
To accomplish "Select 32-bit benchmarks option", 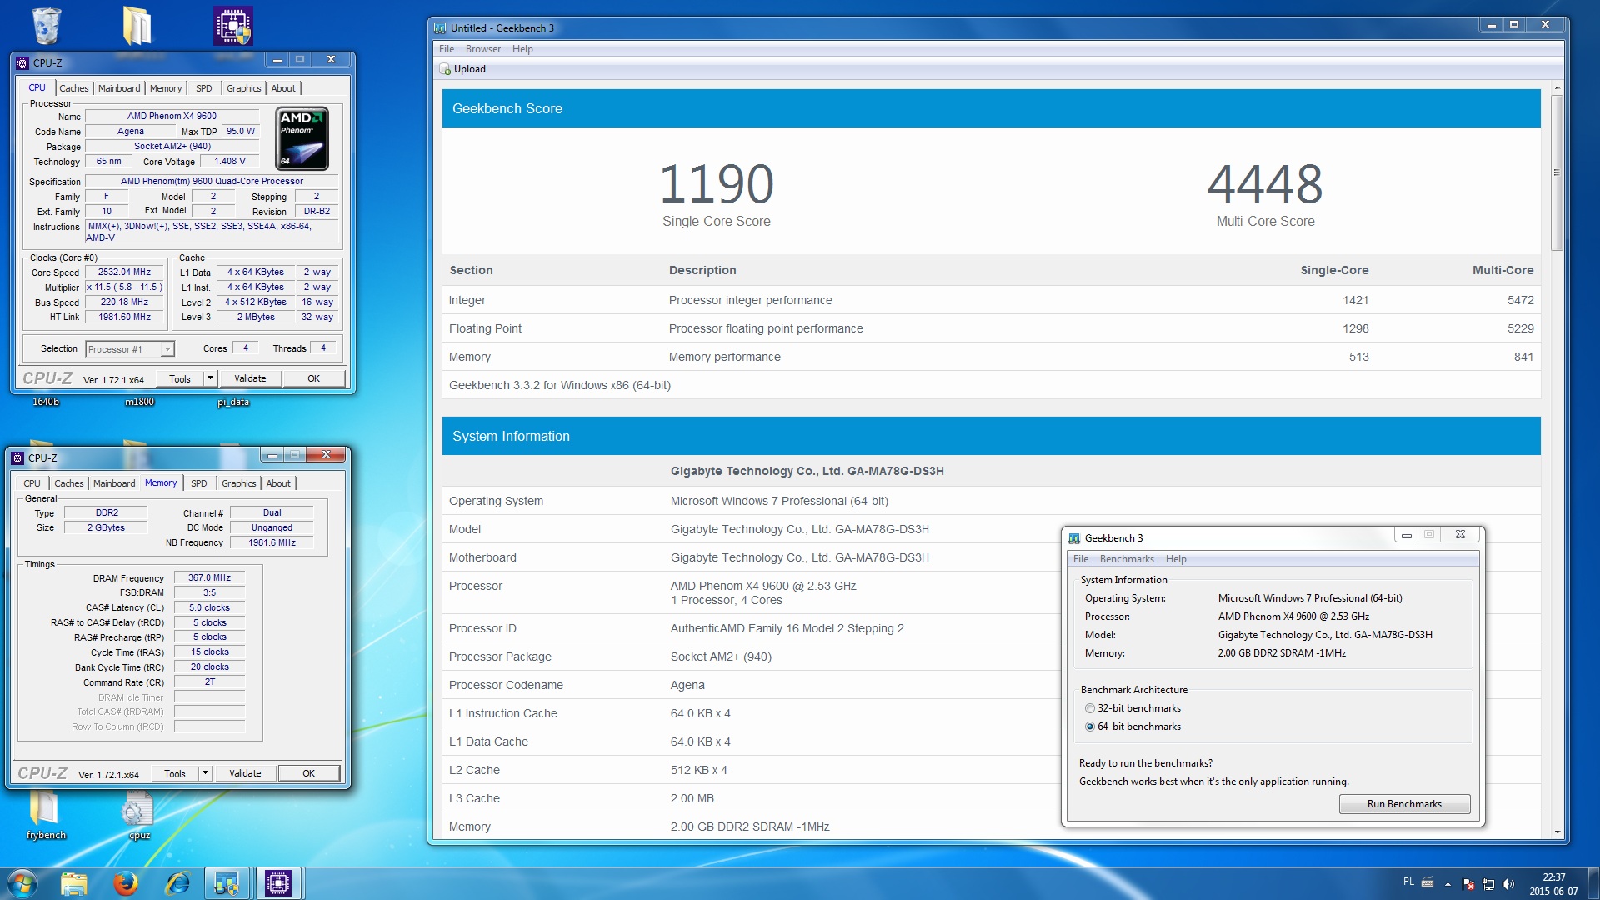I will tap(1133, 708).
